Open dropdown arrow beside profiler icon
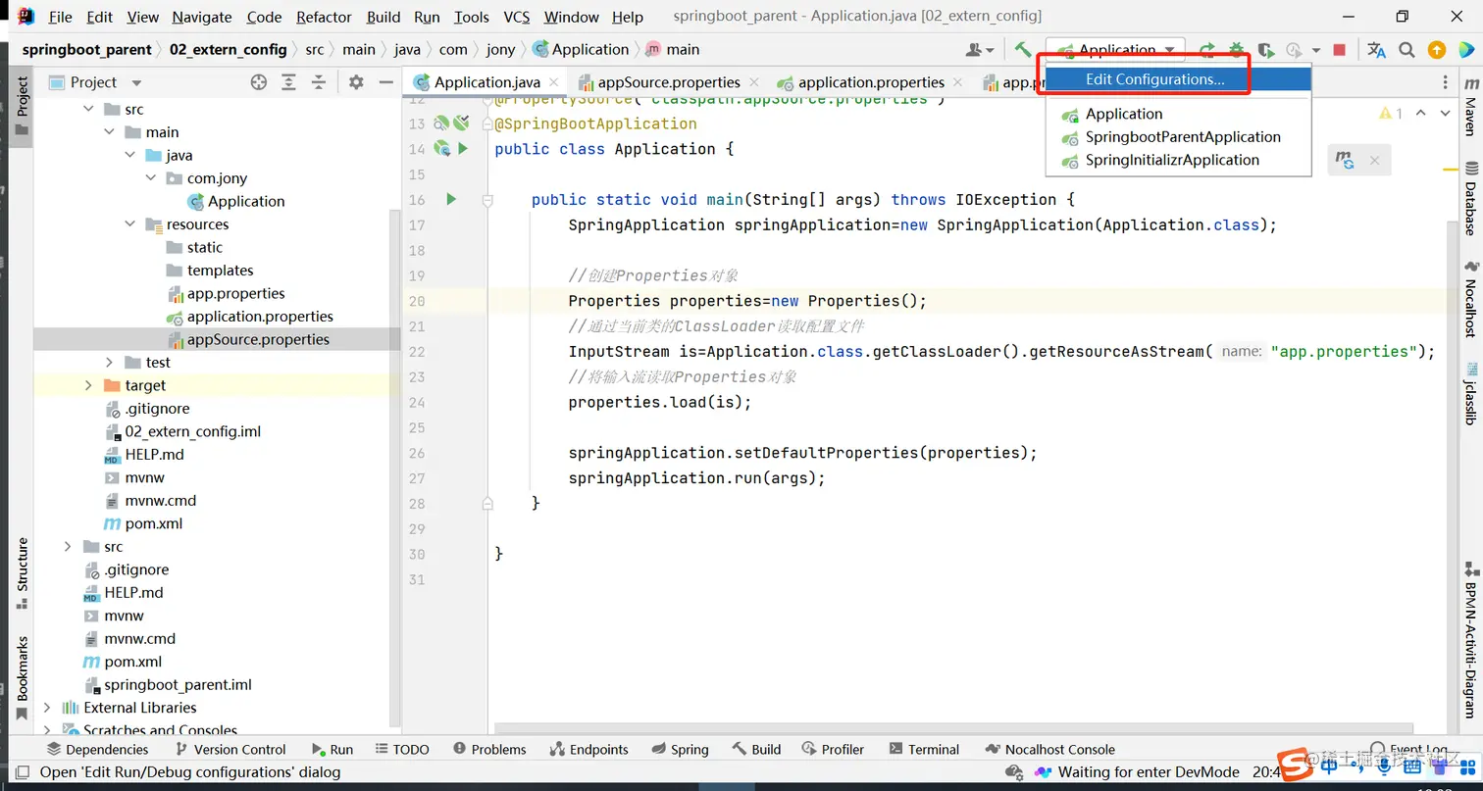This screenshot has height=791, width=1483. click(1315, 50)
